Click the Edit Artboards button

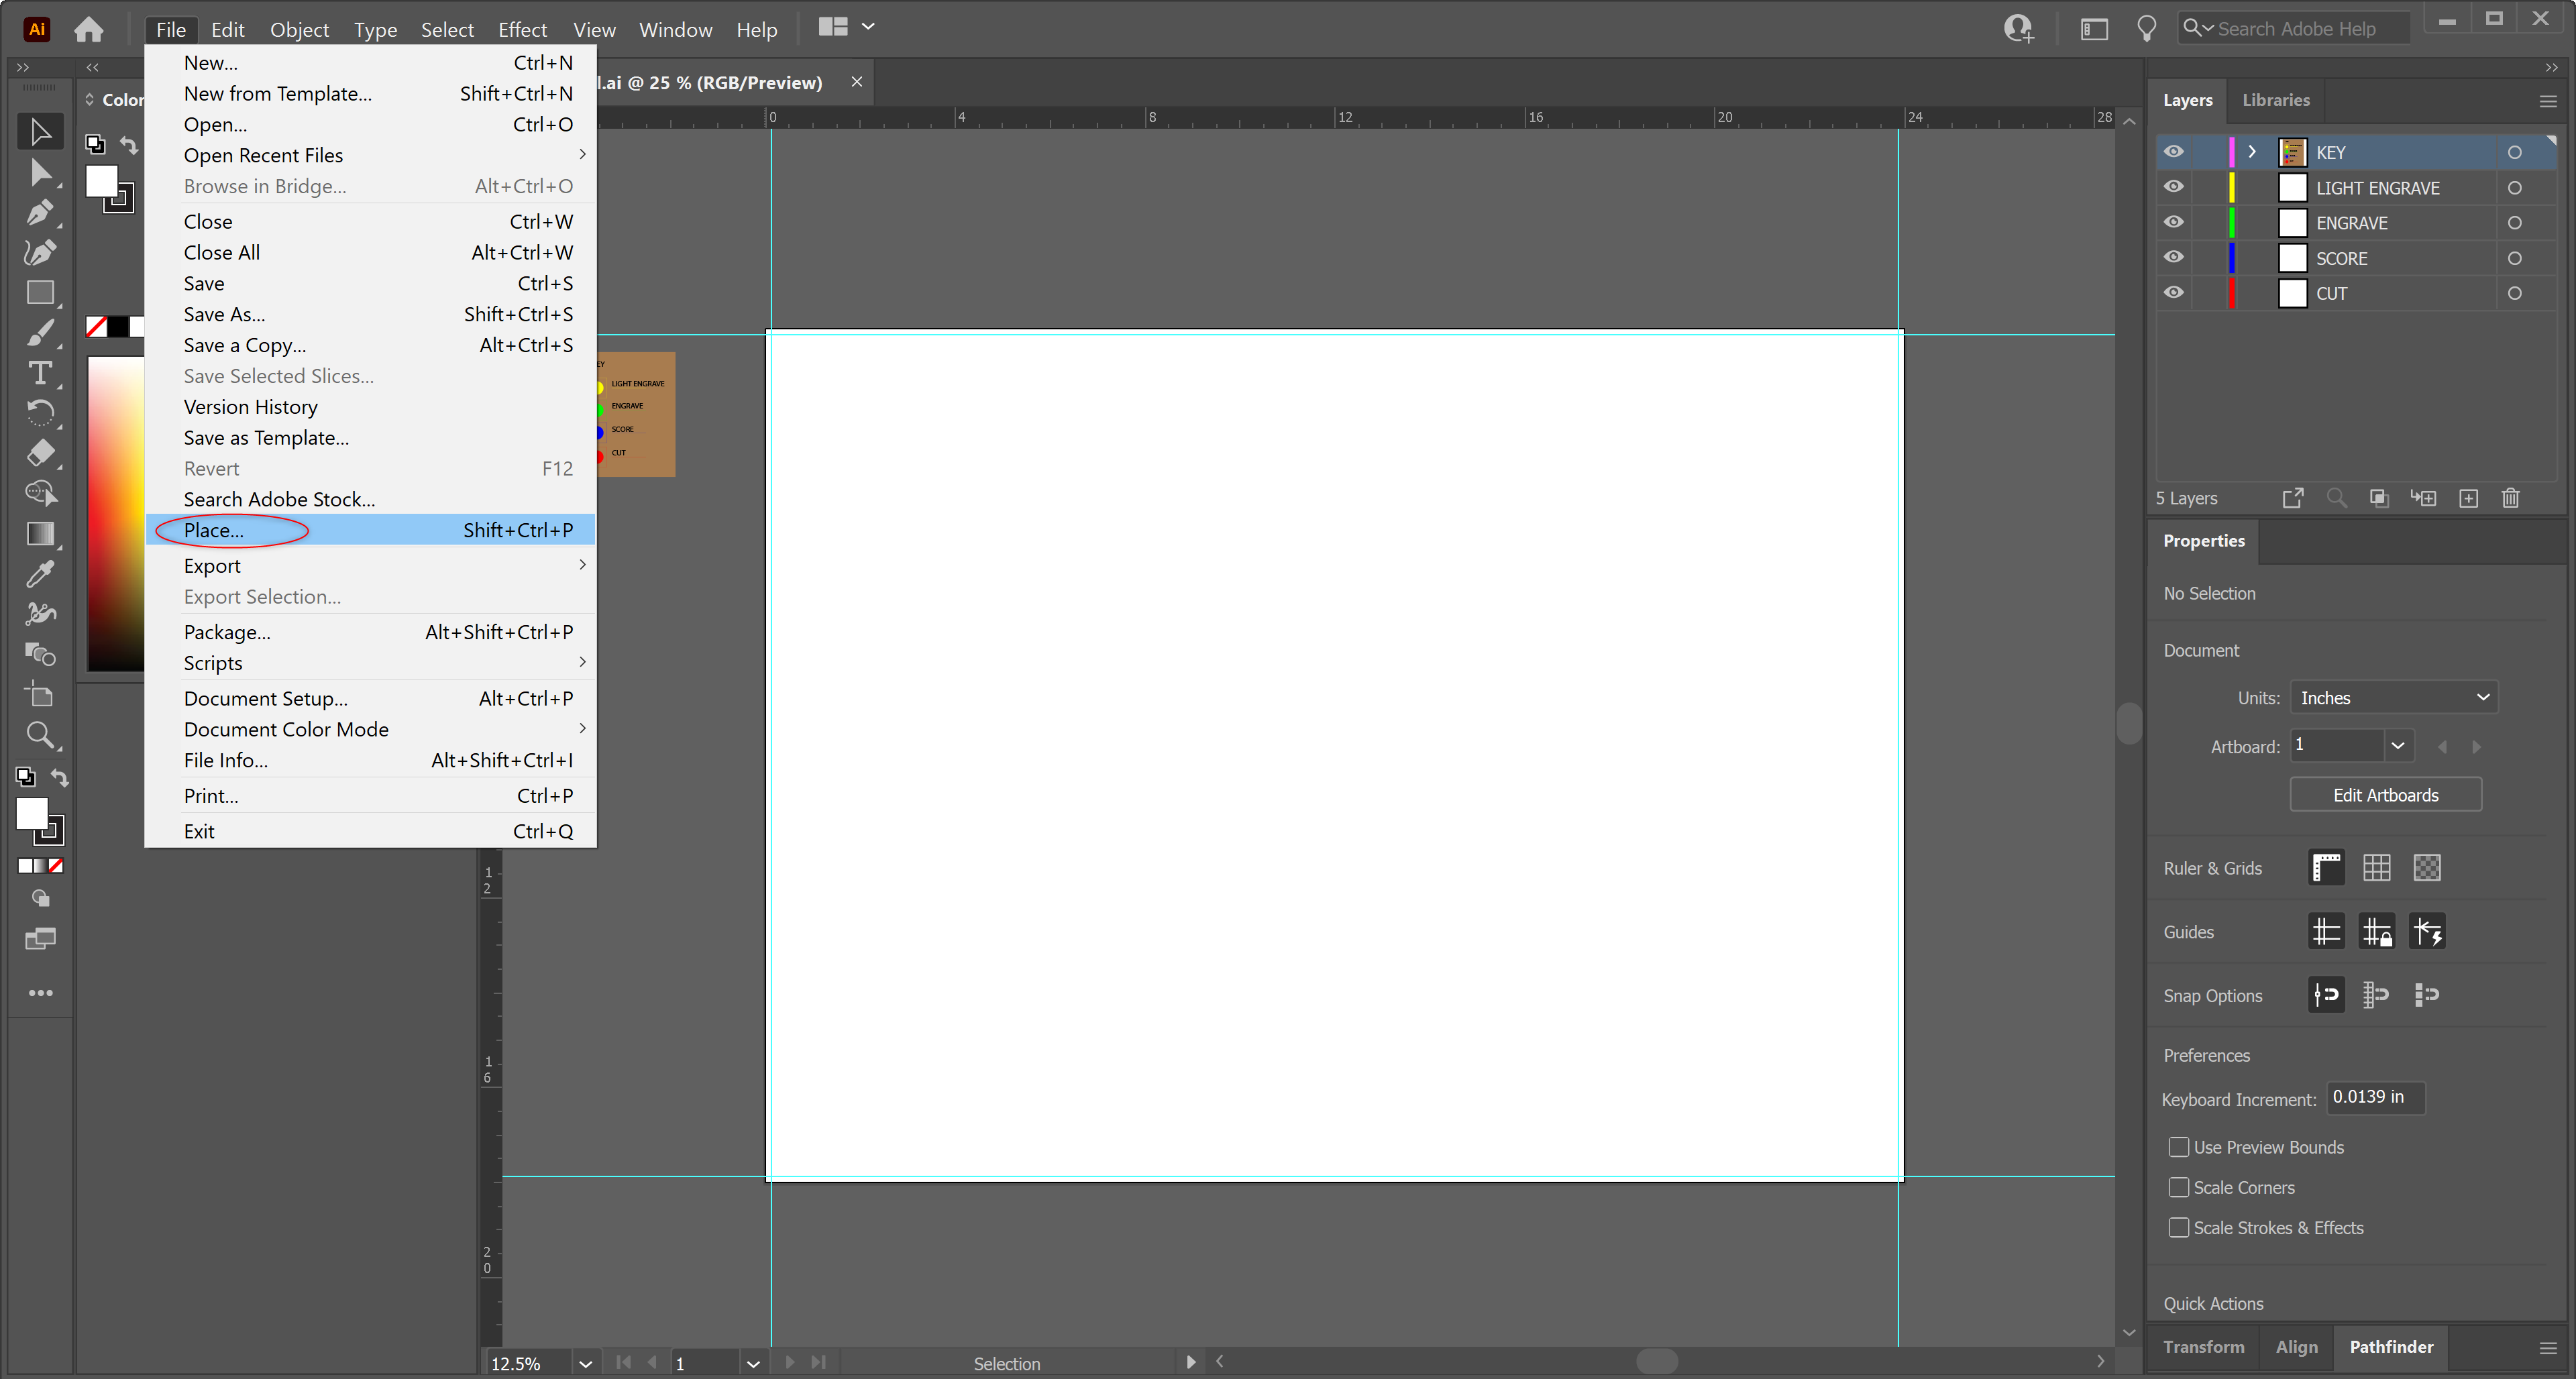[x=2385, y=795]
